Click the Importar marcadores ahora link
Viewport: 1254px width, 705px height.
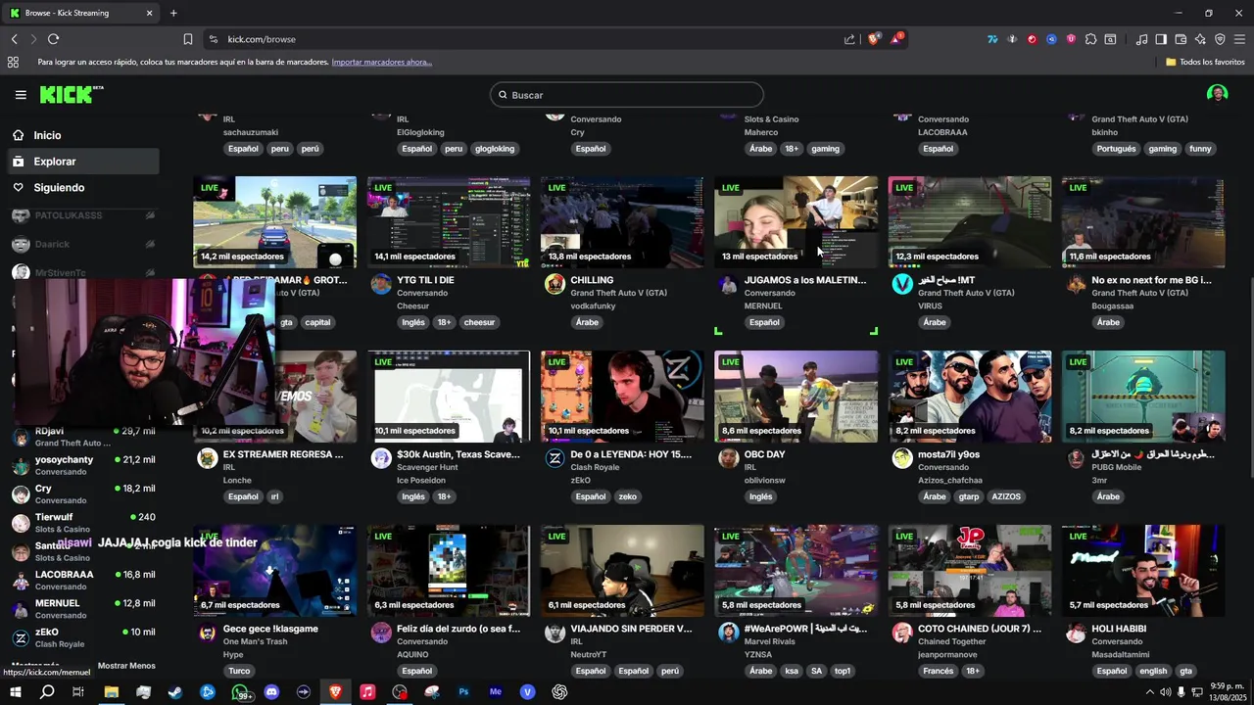click(x=381, y=62)
